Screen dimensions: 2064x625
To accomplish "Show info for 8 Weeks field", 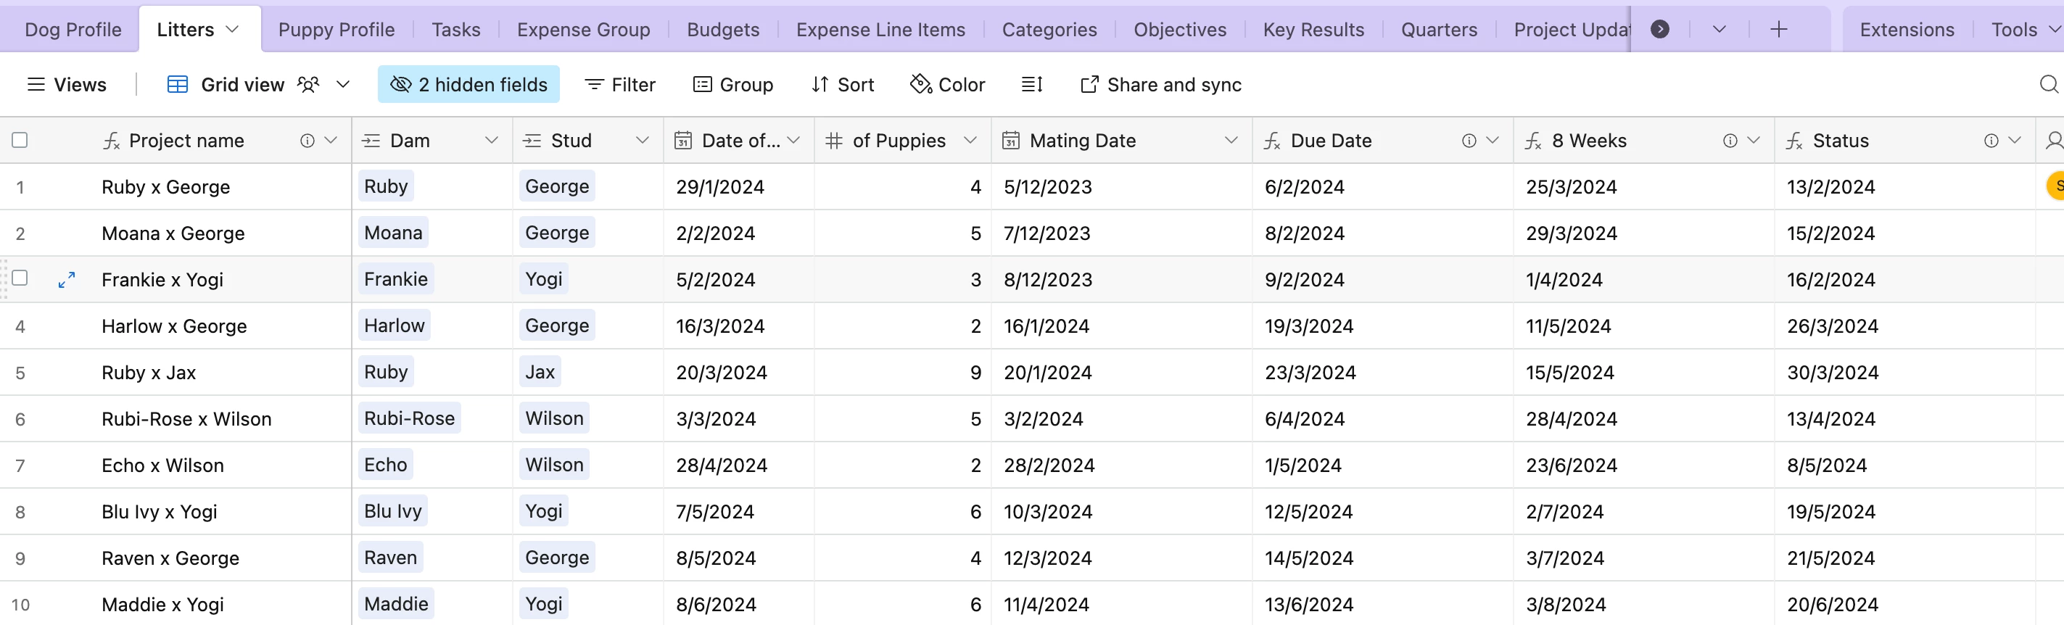I will 1730,141.
